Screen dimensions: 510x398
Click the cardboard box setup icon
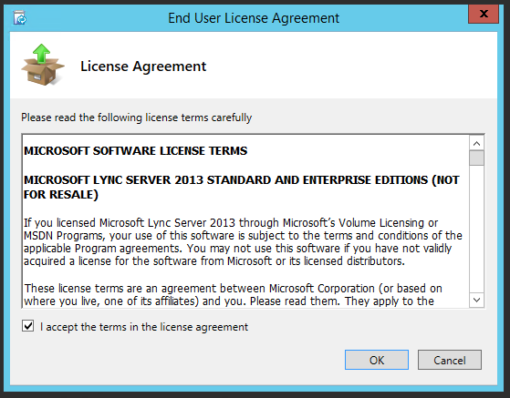43,65
